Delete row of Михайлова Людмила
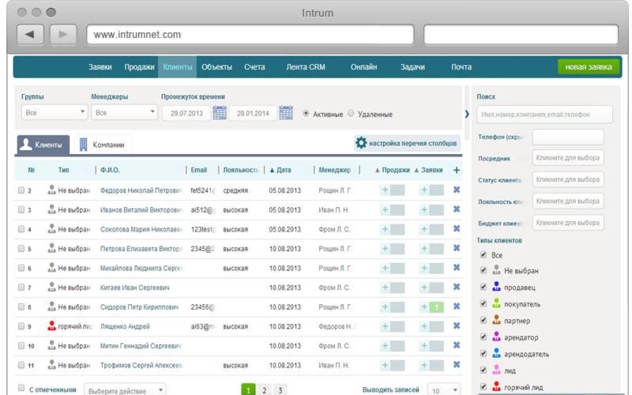The height and width of the screenshot is (395, 632). click(457, 268)
